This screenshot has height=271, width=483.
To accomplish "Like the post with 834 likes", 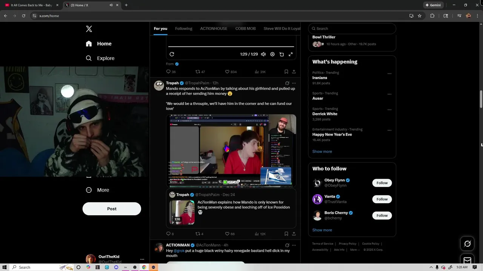I will point(231,72).
